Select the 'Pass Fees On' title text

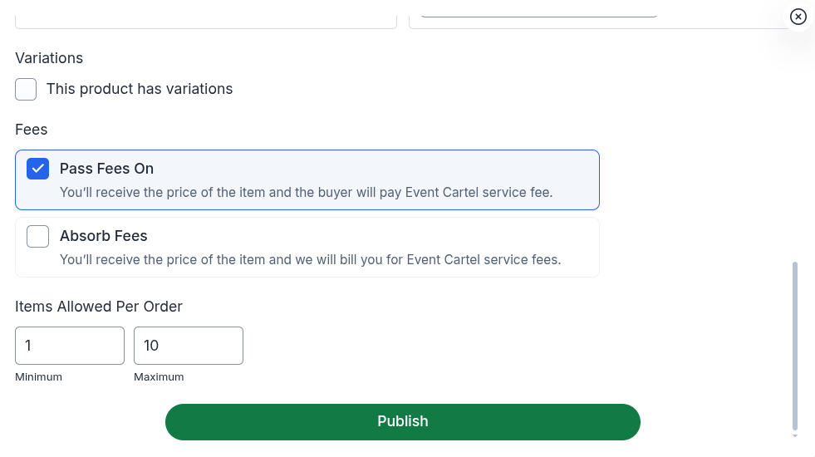pos(106,169)
